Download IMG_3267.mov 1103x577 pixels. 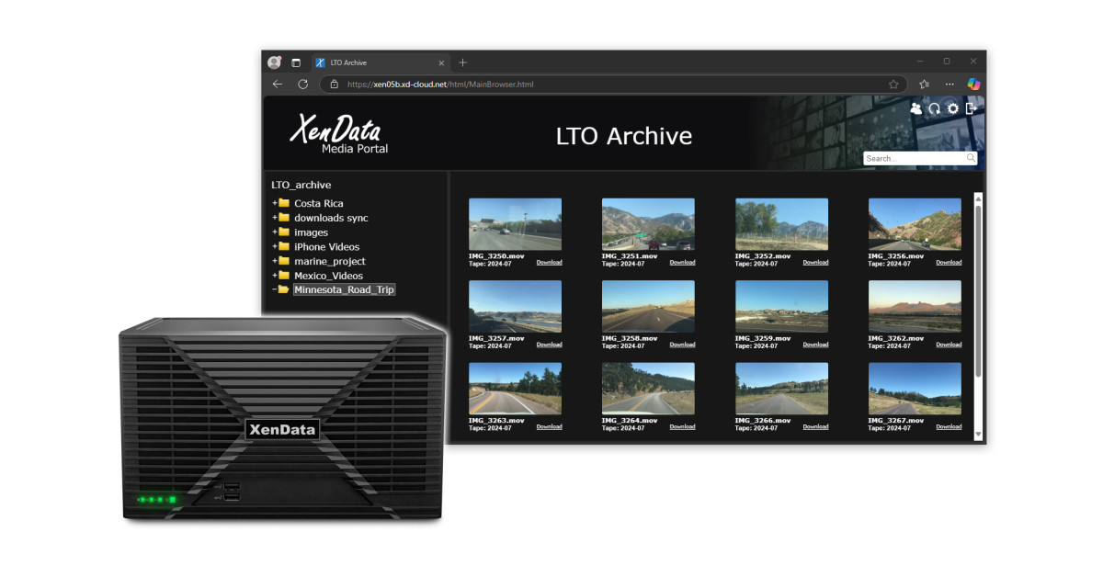pyautogui.click(x=949, y=427)
